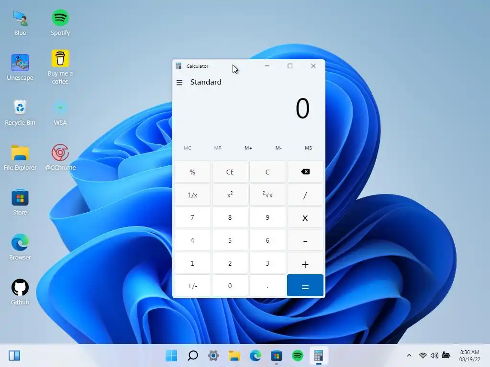
Task: Open the Blue desktop shortcut
Action: pos(20,23)
